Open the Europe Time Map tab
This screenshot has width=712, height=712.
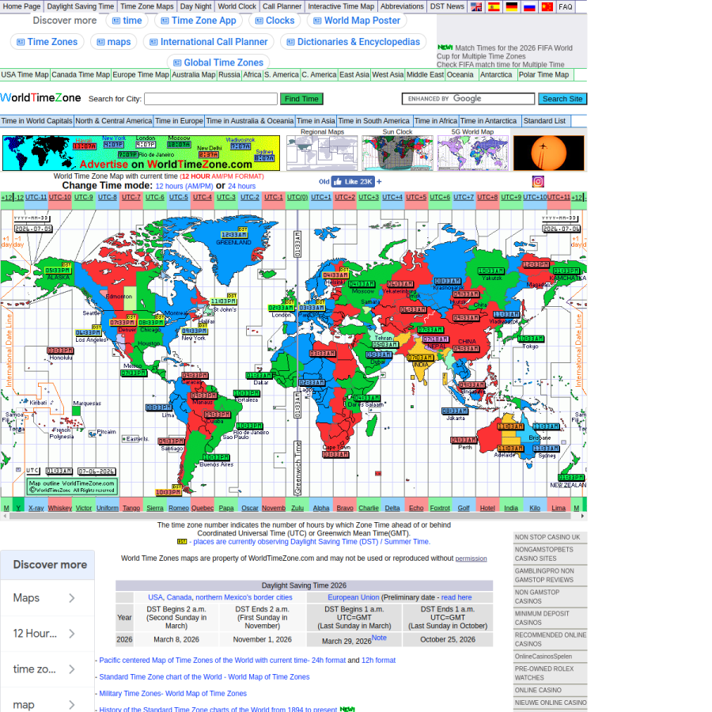coord(141,74)
